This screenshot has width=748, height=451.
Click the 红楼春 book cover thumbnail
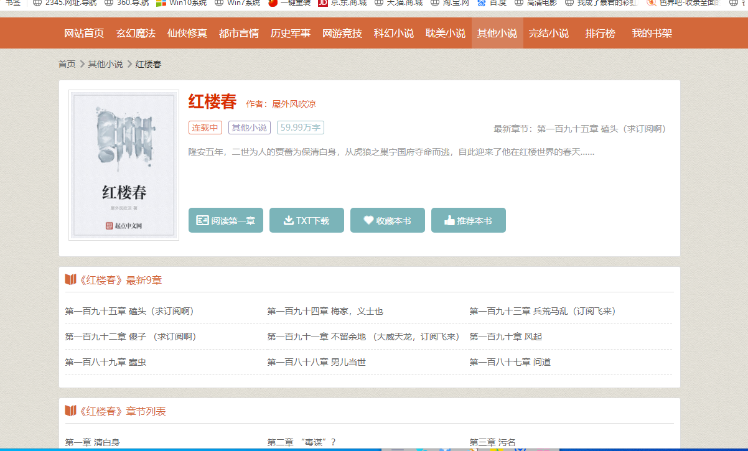coord(124,165)
